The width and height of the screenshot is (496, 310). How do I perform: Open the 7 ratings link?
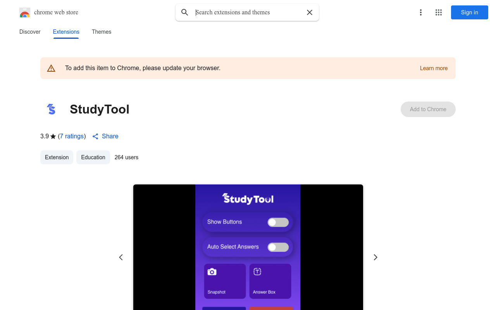click(x=72, y=136)
